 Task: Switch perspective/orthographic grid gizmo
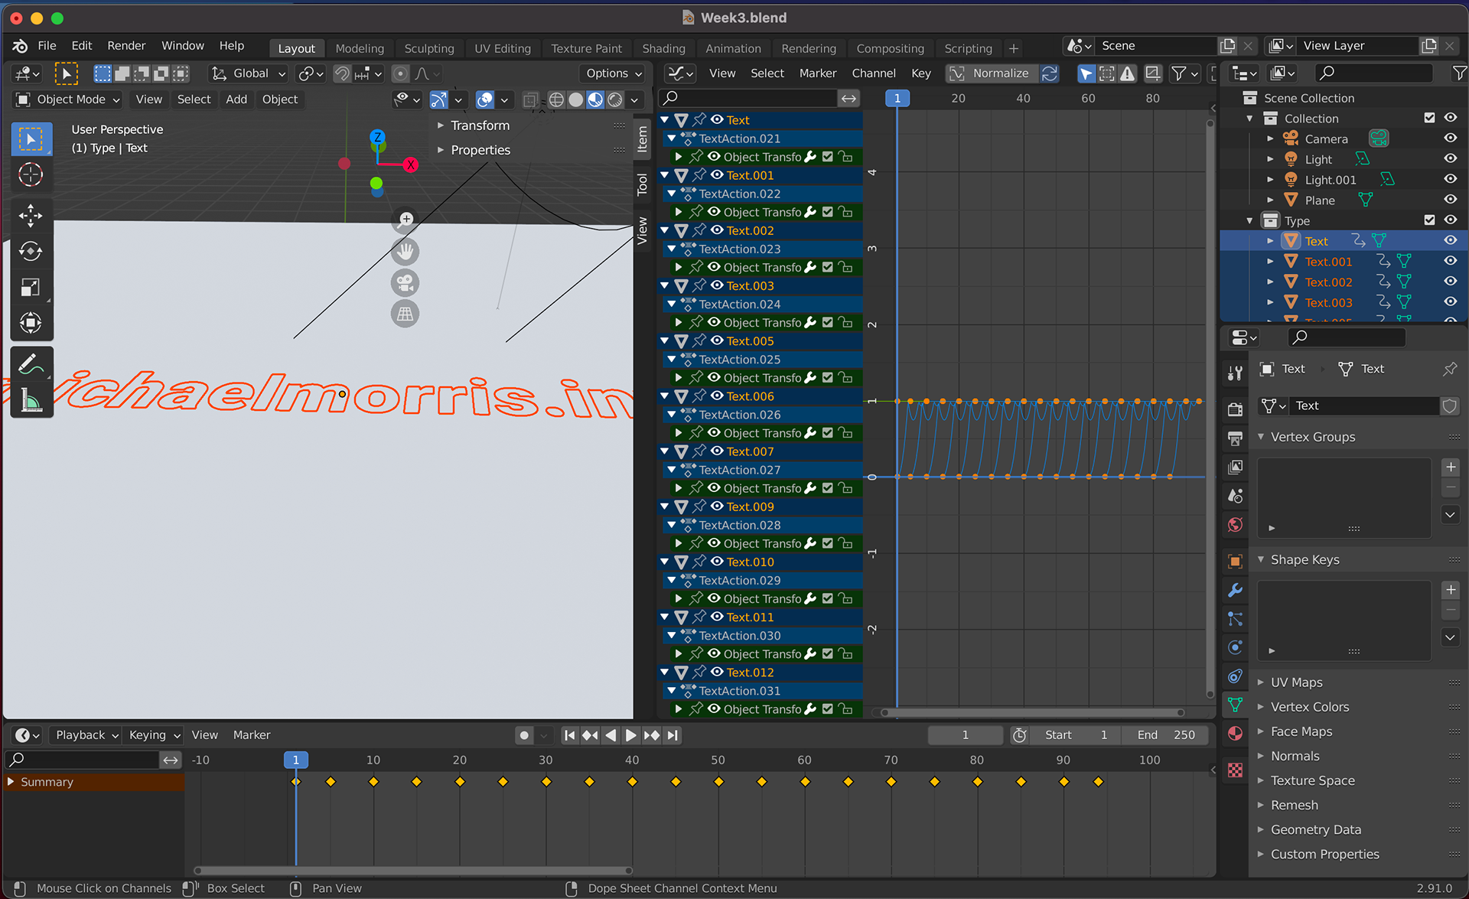[406, 314]
